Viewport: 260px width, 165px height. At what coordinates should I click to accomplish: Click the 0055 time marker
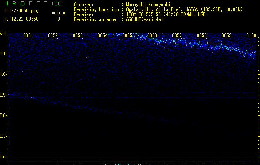pos(127,35)
